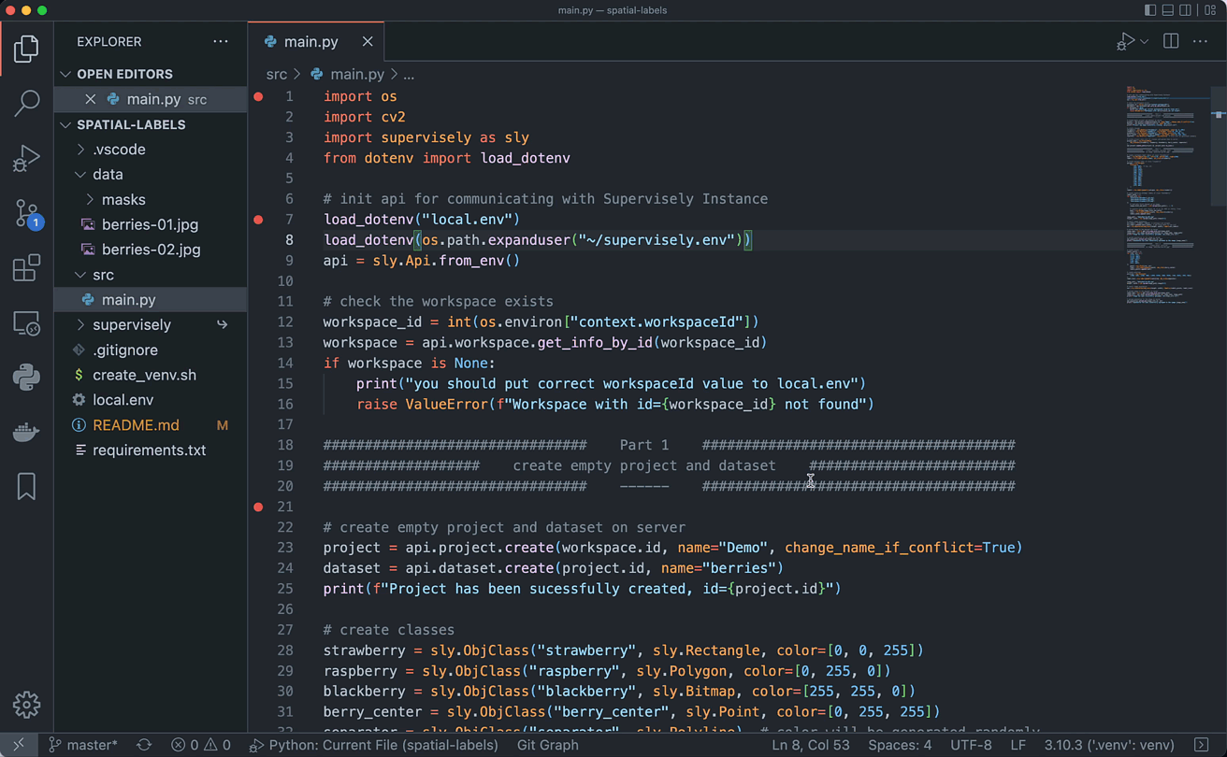This screenshot has height=757, width=1227.
Task: Open requirements.txt file
Action: pos(151,450)
